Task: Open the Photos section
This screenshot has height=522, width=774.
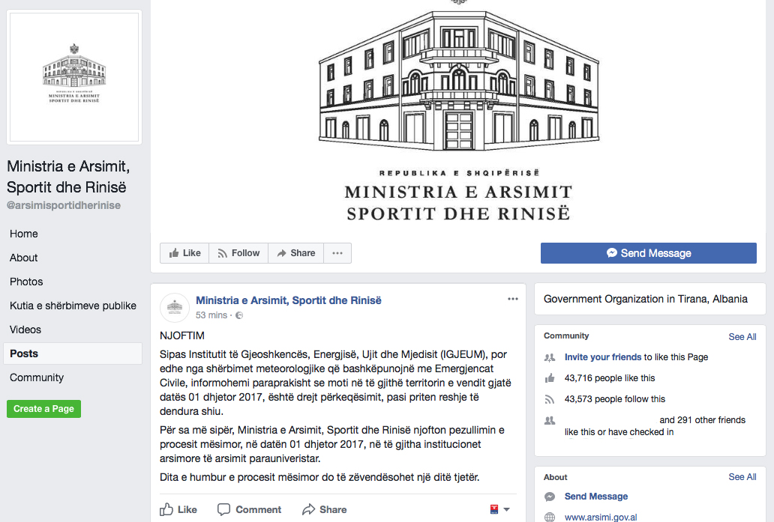Action: 26,282
